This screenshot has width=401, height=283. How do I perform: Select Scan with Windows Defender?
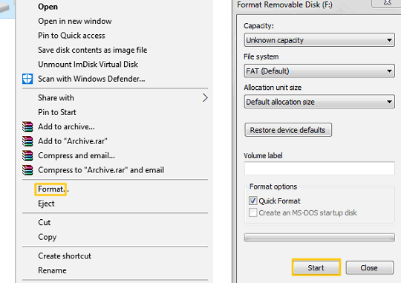(91, 79)
